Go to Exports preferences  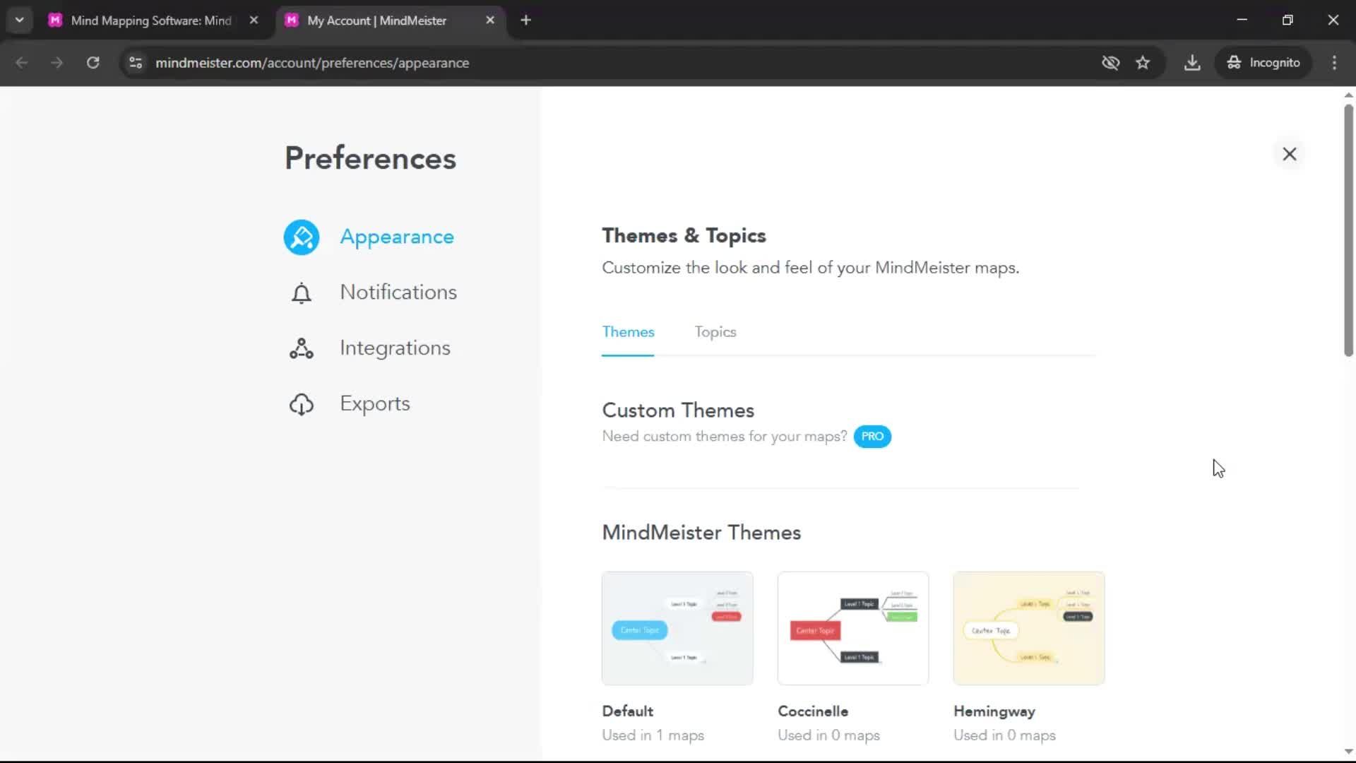pos(375,403)
